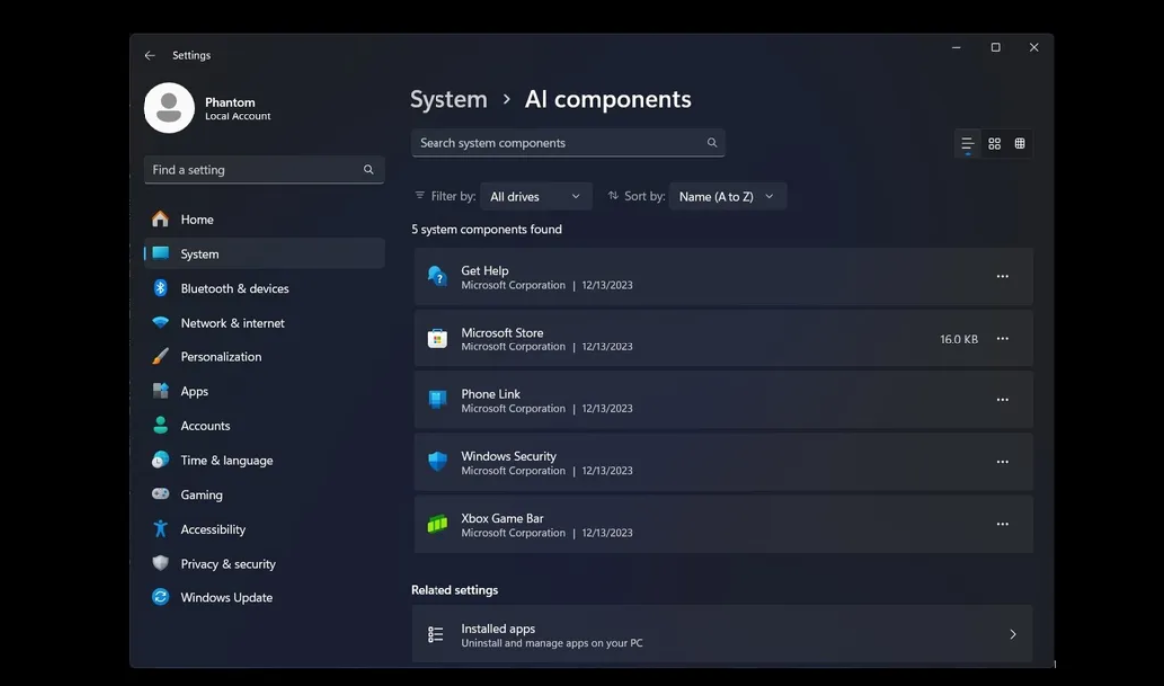Go to Bluetooth & devices section

click(x=234, y=289)
